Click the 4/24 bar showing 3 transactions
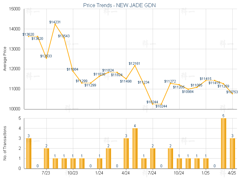This screenshot has height=178, width=239. [126, 153]
